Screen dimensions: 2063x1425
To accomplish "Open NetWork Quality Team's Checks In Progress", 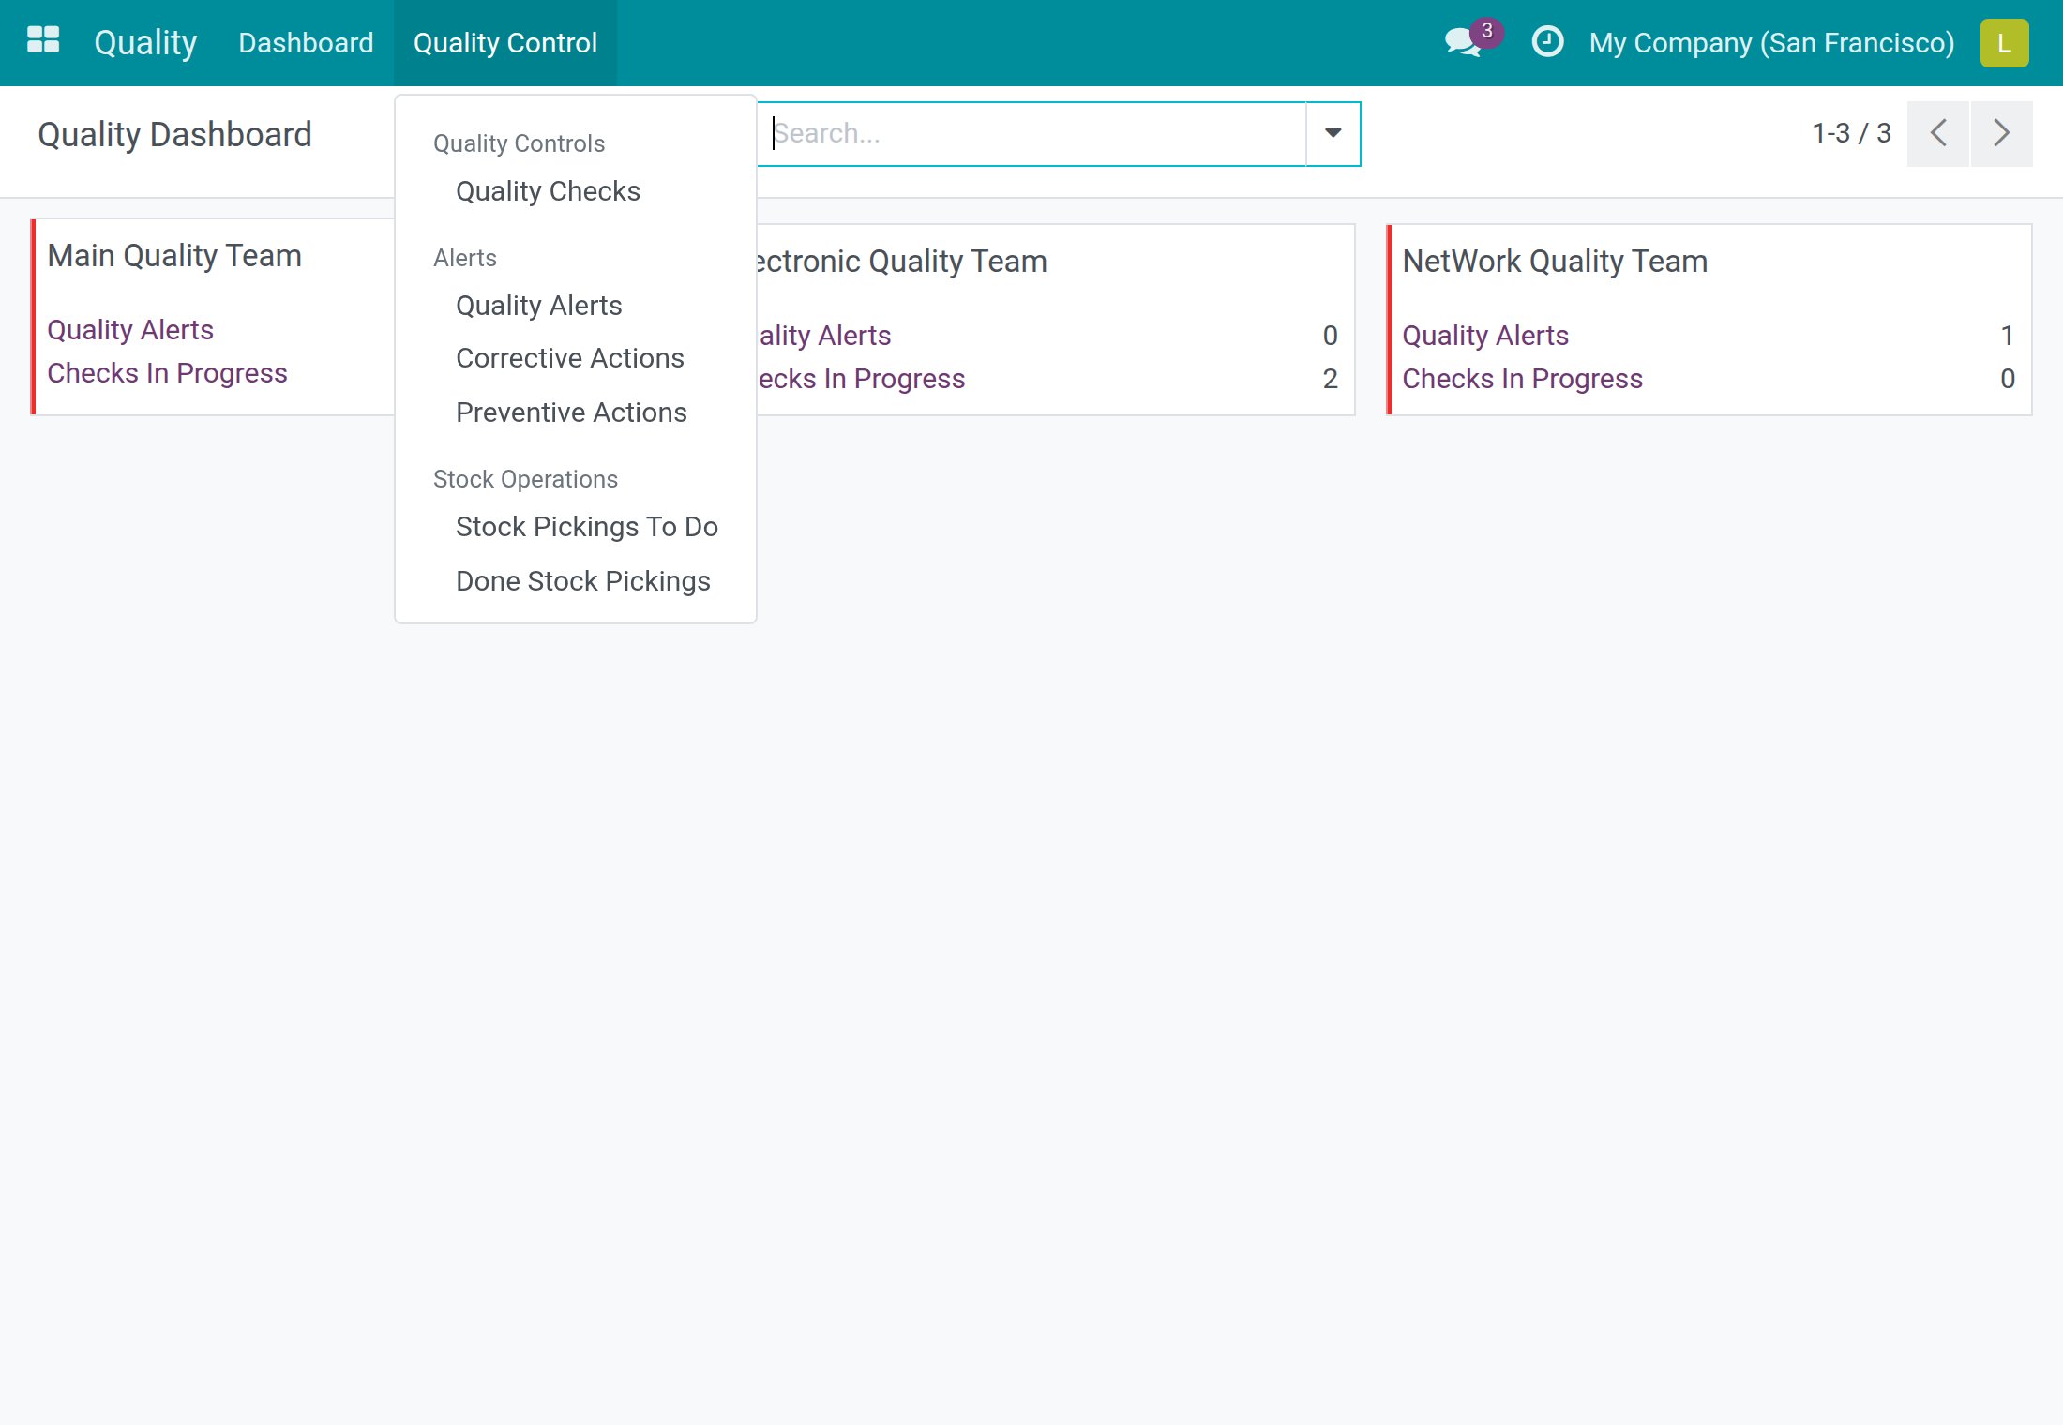I will [x=1522, y=379].
